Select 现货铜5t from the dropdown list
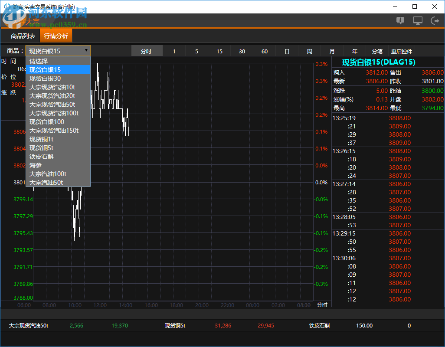This screenshot has height=347, width=445. click(x=58, y=148)
